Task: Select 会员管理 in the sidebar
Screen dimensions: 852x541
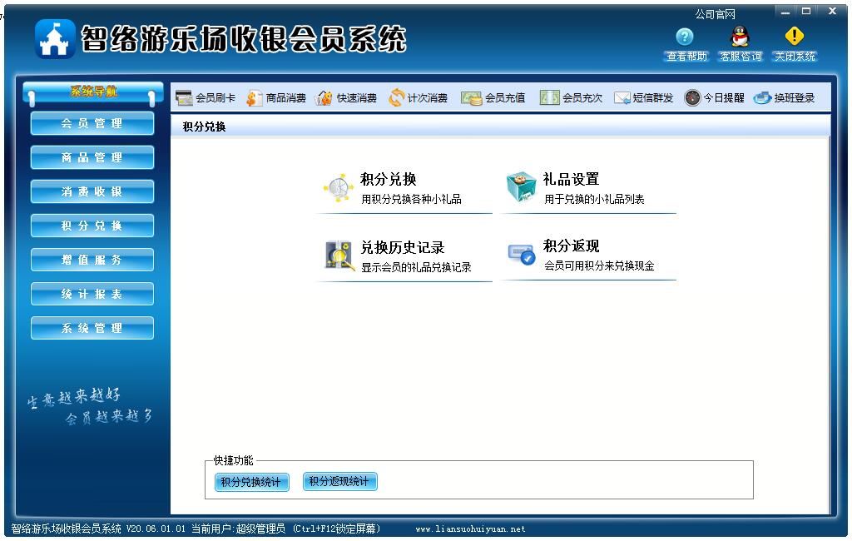Action: coord(92,123)
